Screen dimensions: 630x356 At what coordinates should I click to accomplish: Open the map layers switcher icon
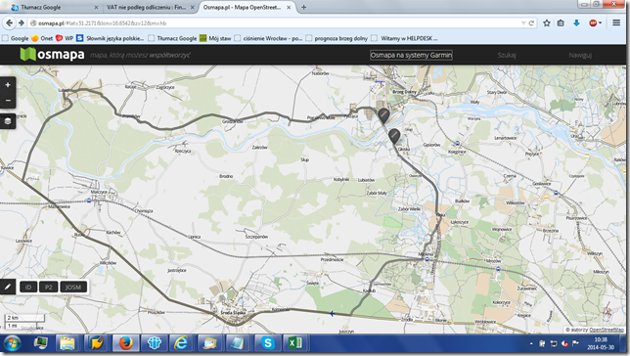click(x=8, y=121)
